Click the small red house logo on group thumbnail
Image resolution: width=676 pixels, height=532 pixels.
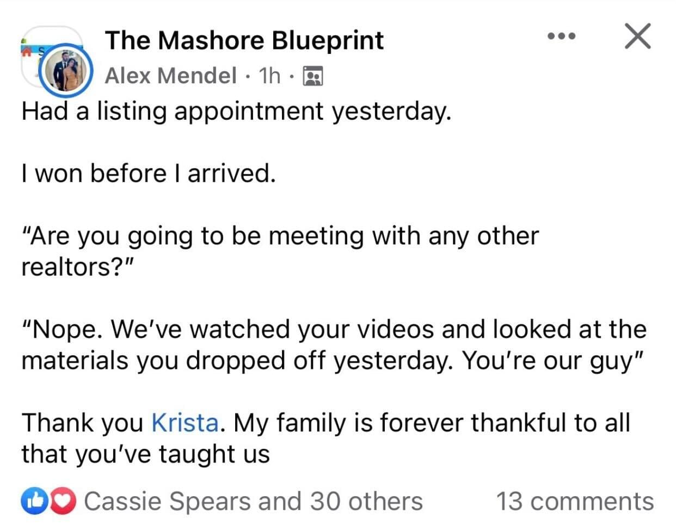tap(26, 51)
